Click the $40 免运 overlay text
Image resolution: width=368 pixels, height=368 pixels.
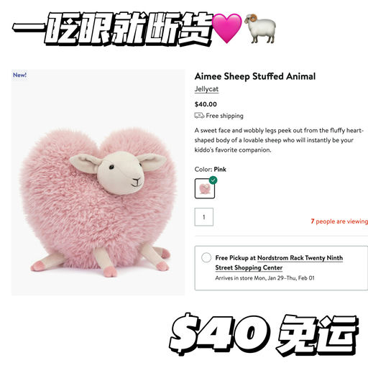(x=264, y=334)
